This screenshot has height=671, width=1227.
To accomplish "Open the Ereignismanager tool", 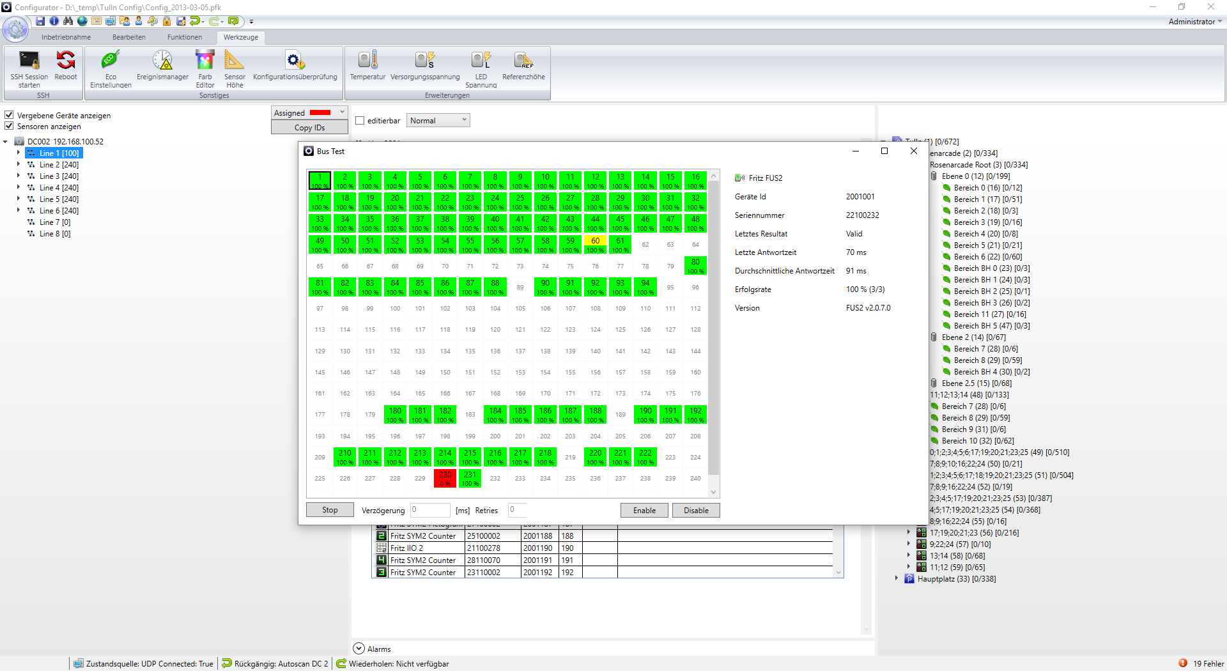I will [x=162, y=65].
